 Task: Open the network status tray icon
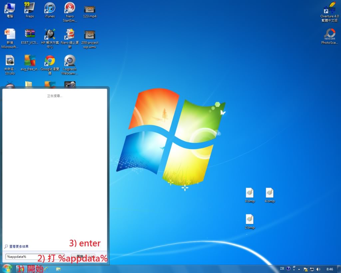312,269
